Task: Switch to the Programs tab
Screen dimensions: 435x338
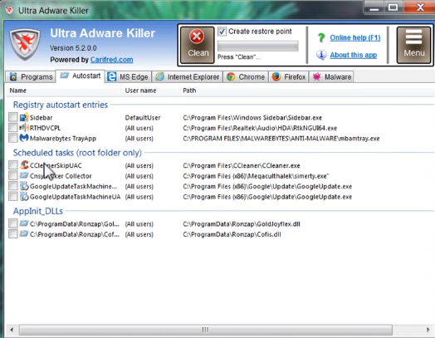Action: click(x=31, y=76)
